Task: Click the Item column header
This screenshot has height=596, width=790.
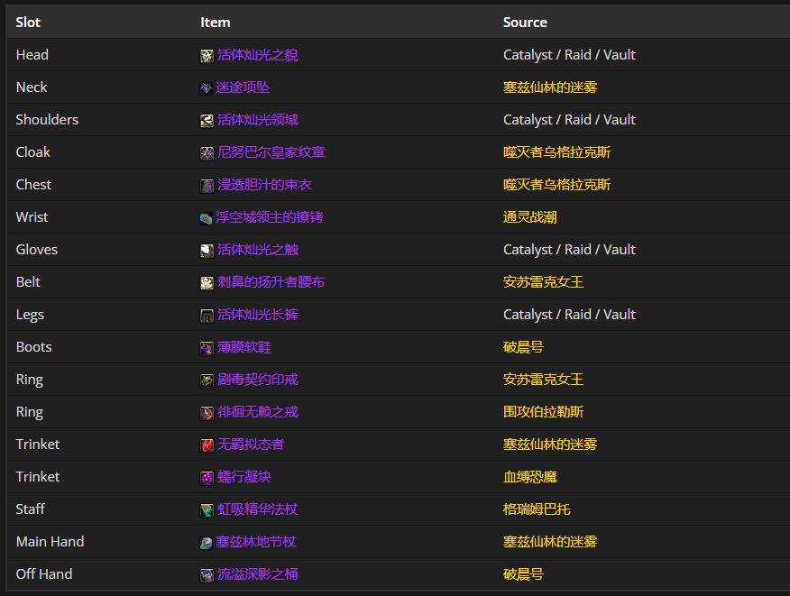Action: tap(215, 22)
